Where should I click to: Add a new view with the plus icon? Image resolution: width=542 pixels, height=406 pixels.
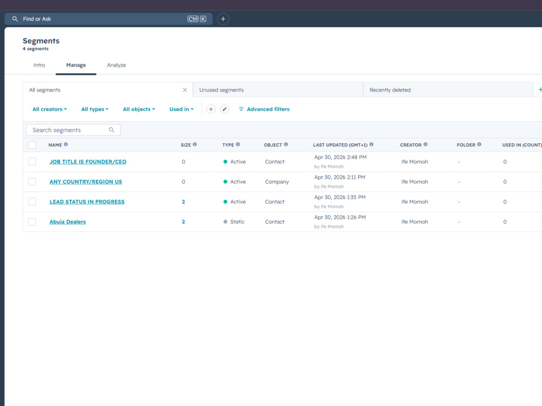(x=540, y=90)
